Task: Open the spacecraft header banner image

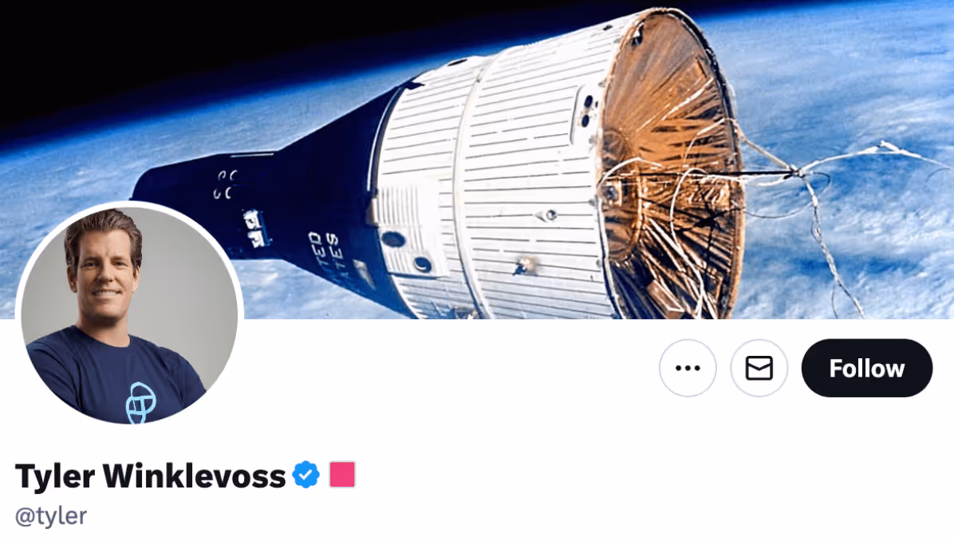Action: 477,160
